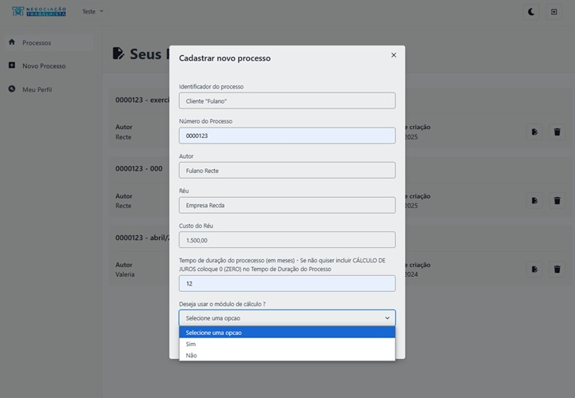Image resolution: width=575 pixels, height=398 pixels.
Task: Open Novo Processo in the sidebar
Action: click(x=50, y=66)
